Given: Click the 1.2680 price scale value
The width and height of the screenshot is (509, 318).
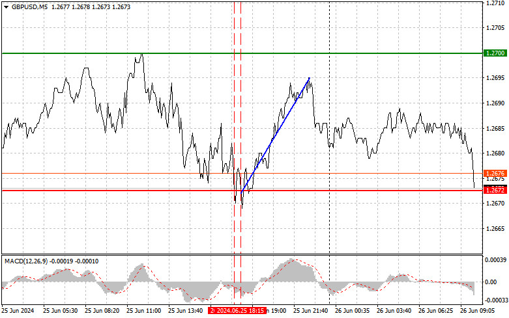Looking at the screenshot, I should coord(495,153).
